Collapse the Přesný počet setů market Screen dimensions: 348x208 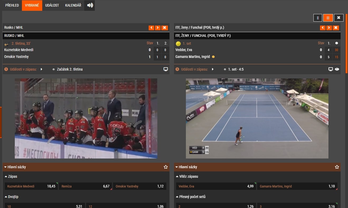click(177, 197)
